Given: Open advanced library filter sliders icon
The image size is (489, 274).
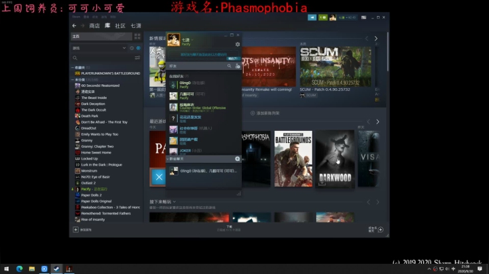Looking at the screenshot, I should pyautogui.click(x=137, y=58).
